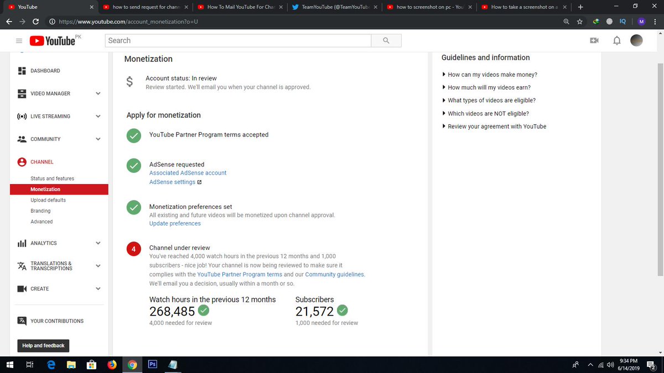Expand 'Review your agreement with YouTube'

(x=494, y=127)
